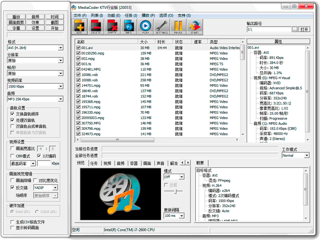The width and height of the screenshot is (320, 240).
Task: Select the 10086.vob file row
Action: (158, 75)
